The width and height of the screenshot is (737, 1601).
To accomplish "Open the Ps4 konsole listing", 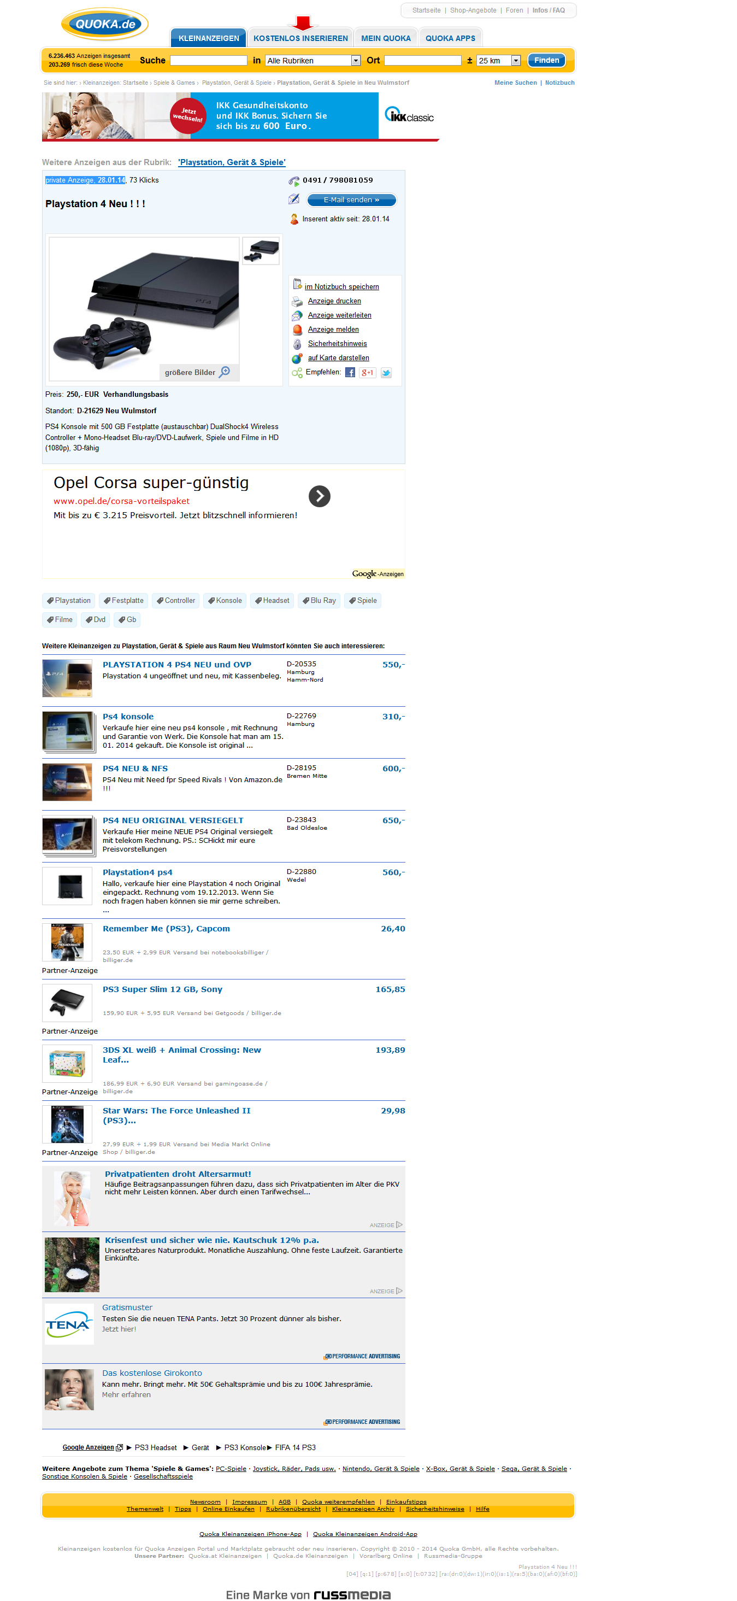I will 128,717.
